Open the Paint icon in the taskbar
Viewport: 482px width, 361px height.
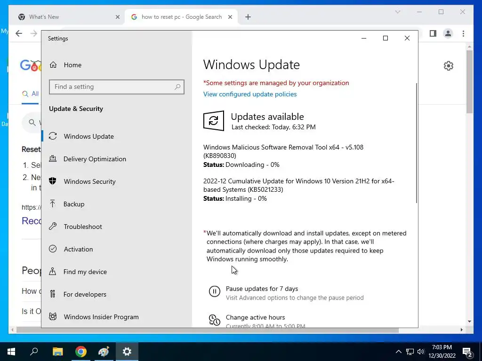104,352
